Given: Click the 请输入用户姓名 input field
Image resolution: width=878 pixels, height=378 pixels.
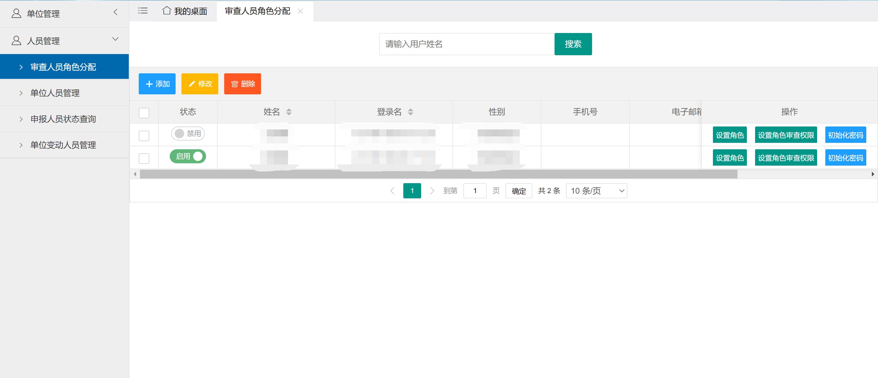Looking at the screenshot, I should click(464, 44).
